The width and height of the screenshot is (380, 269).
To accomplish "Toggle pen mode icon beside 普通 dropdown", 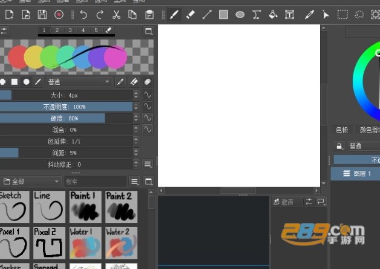I will (x=120, y=82).
